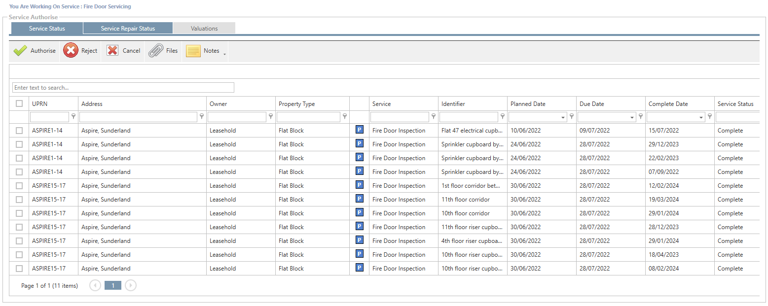The image size is (768, 306).
Task: Switch to the Valuations tab
Action: (x=204, y=29)
